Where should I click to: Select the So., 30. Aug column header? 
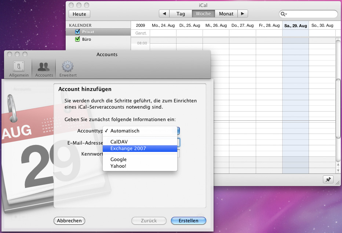[x=322, y=26]
